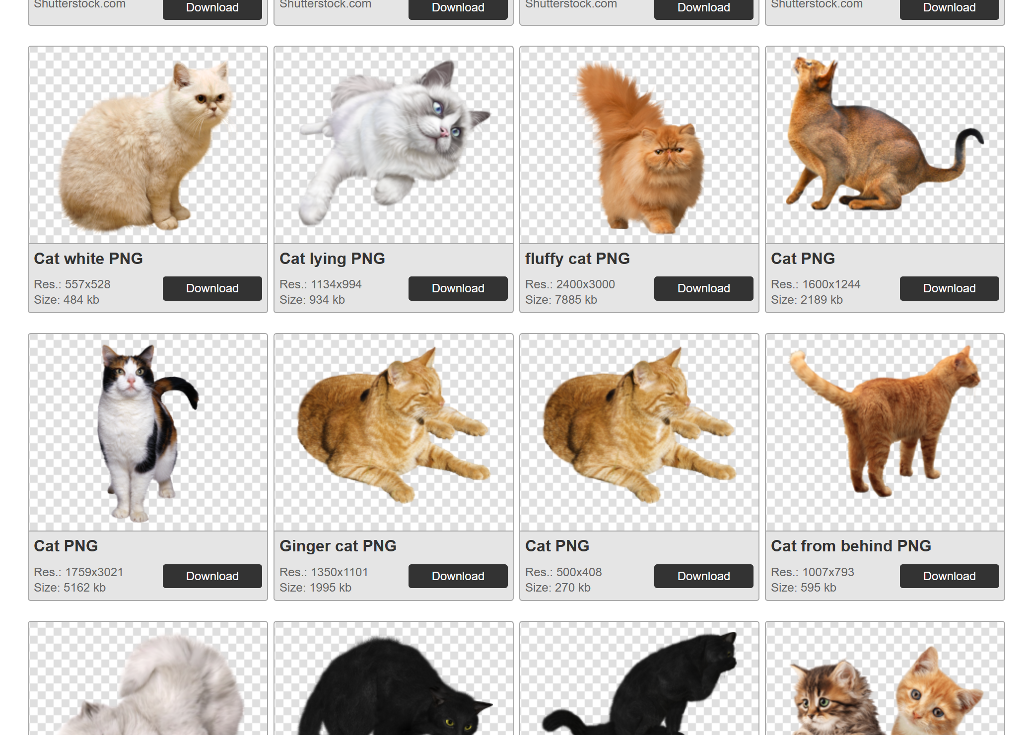Download the Ginger cat PNG

(x=458, y=576)
